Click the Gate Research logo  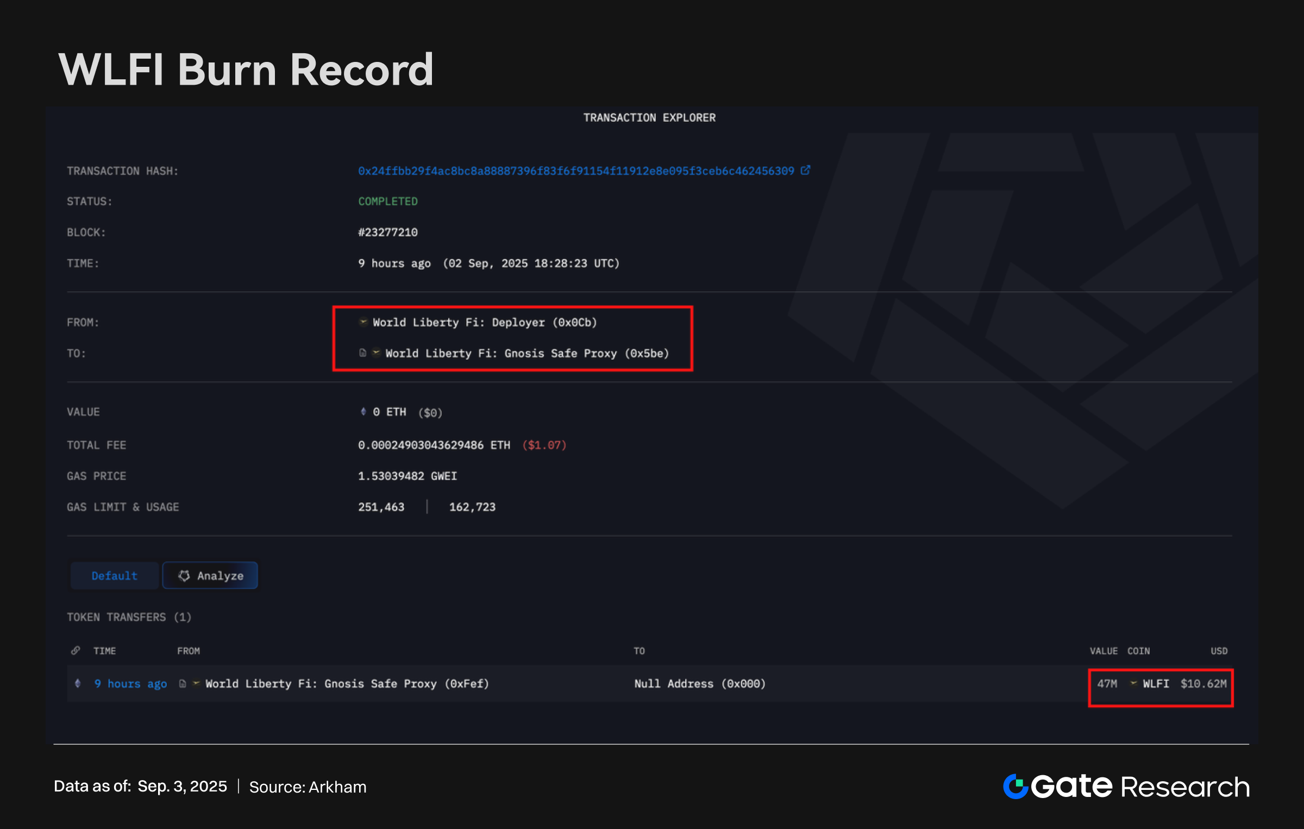1126,786
